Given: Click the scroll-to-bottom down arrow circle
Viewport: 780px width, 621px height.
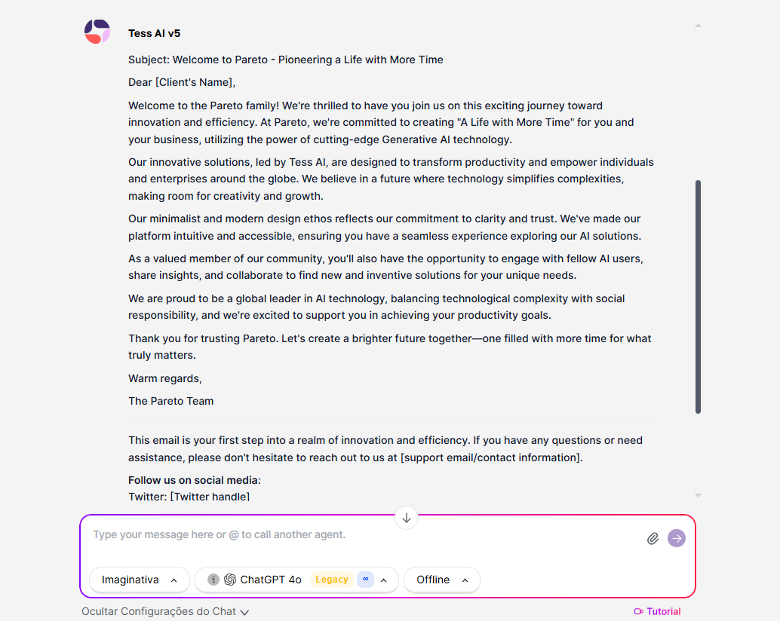Looking at the screenshot, I should (407, 519).
